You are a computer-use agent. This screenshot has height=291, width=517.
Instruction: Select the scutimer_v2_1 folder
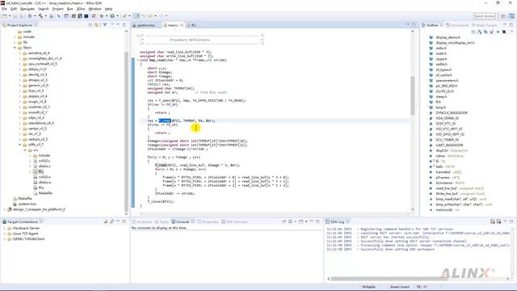coord(39,107)
